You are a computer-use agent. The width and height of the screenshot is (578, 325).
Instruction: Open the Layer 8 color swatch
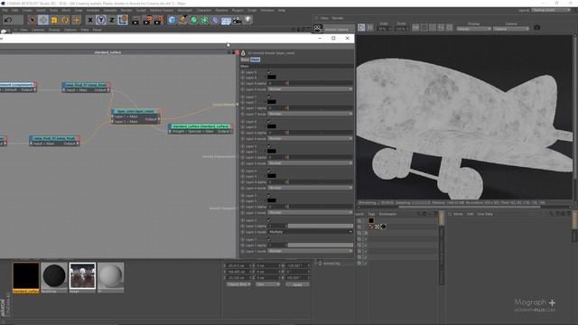coord(272,78)
